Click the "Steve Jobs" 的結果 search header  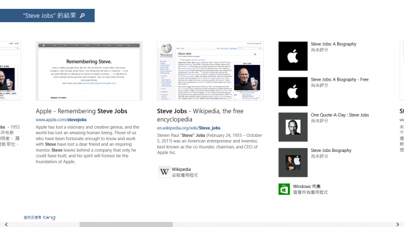47,15
